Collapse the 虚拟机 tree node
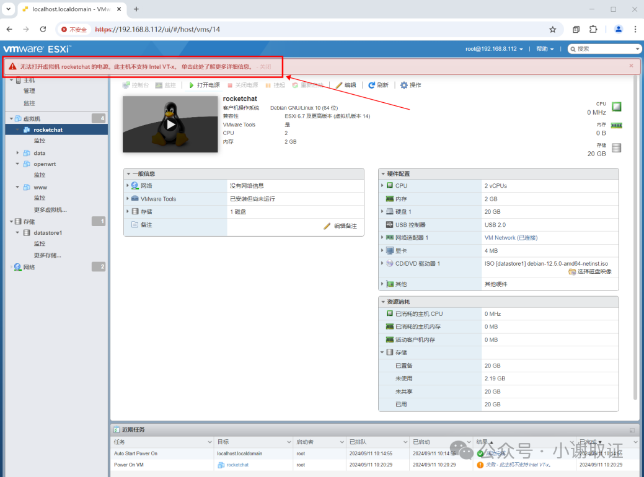Screen dimensions: 644x477 [11, 119]
